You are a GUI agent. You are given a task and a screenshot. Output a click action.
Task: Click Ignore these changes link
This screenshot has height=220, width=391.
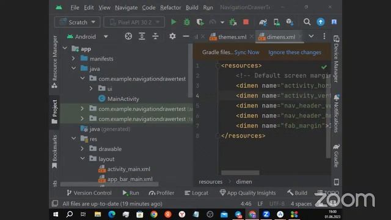[294, 52]
